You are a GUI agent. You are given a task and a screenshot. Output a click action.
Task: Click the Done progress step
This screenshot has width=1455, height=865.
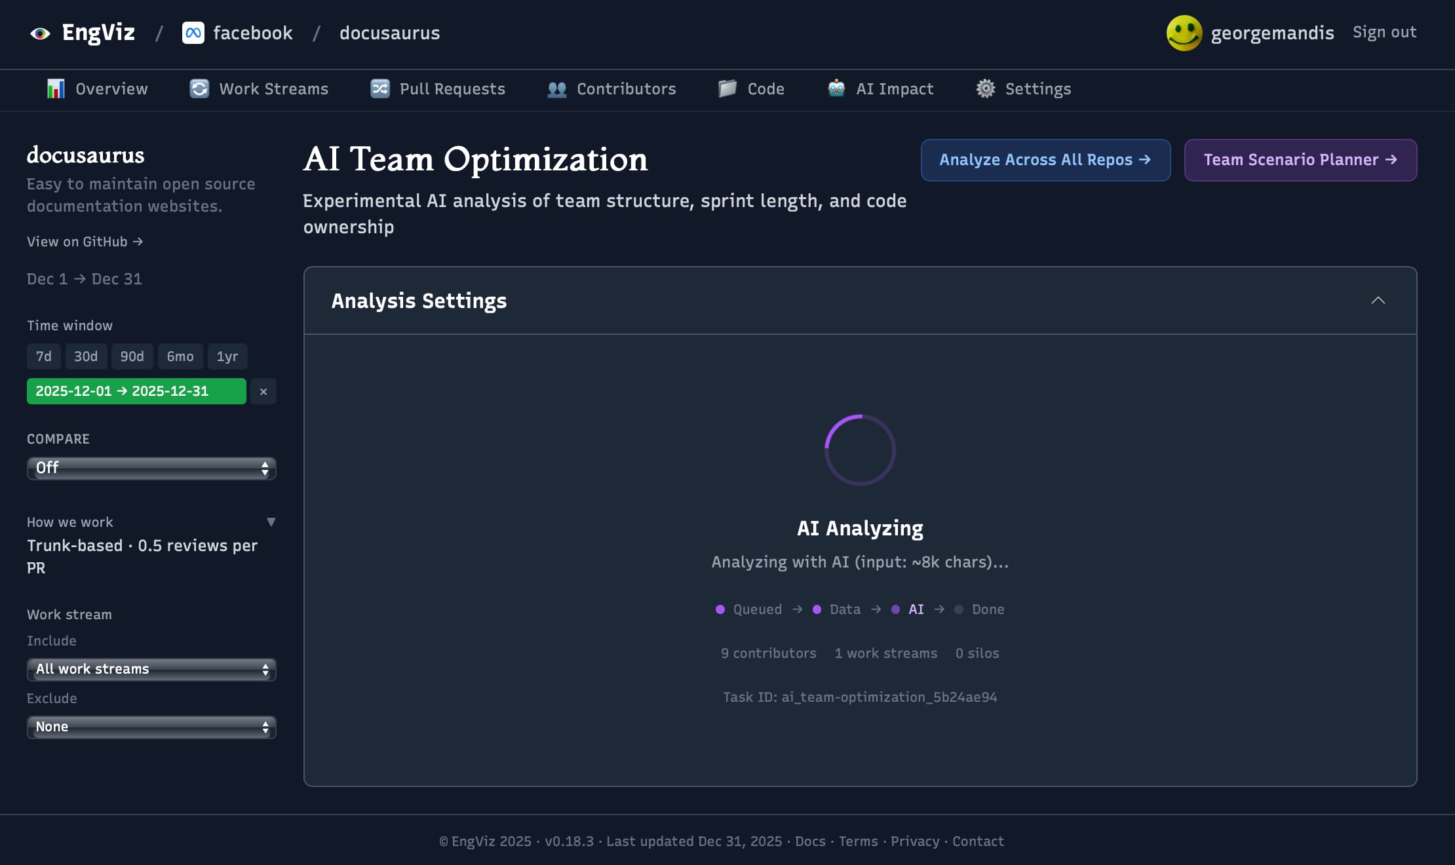point(979,609)
